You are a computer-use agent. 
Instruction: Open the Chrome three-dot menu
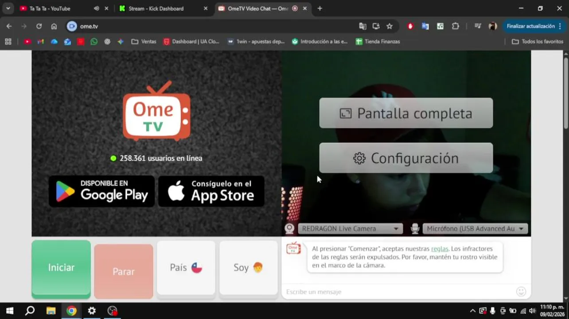561,26
